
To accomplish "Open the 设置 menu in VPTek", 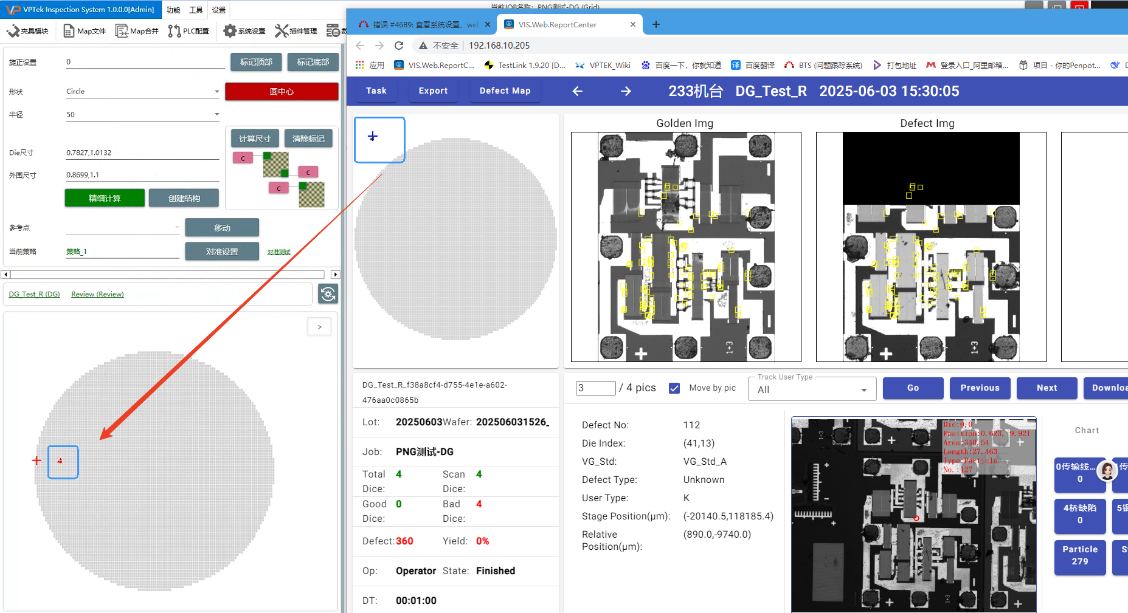I will coord(219,10).
